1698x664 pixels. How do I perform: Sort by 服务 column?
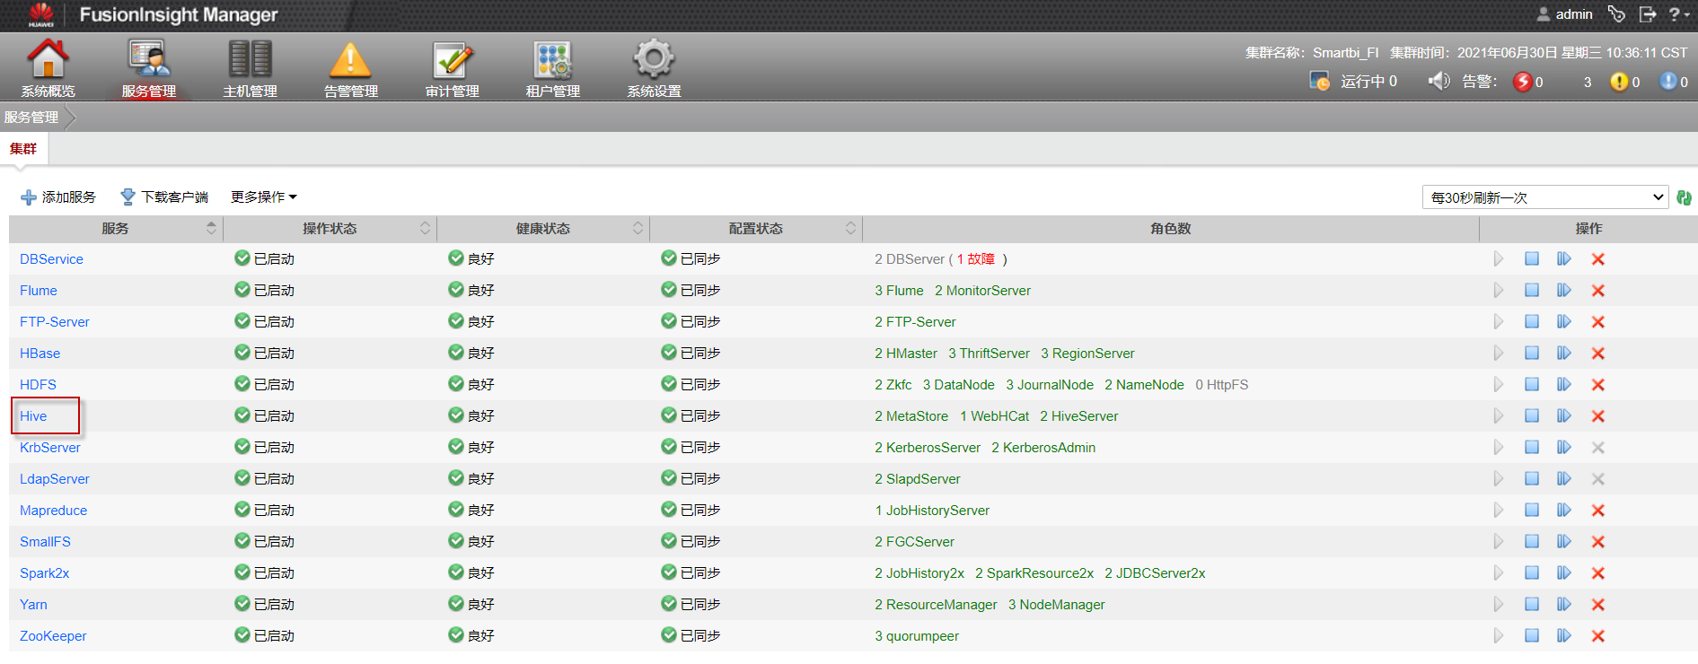click(x=116, y=229)
